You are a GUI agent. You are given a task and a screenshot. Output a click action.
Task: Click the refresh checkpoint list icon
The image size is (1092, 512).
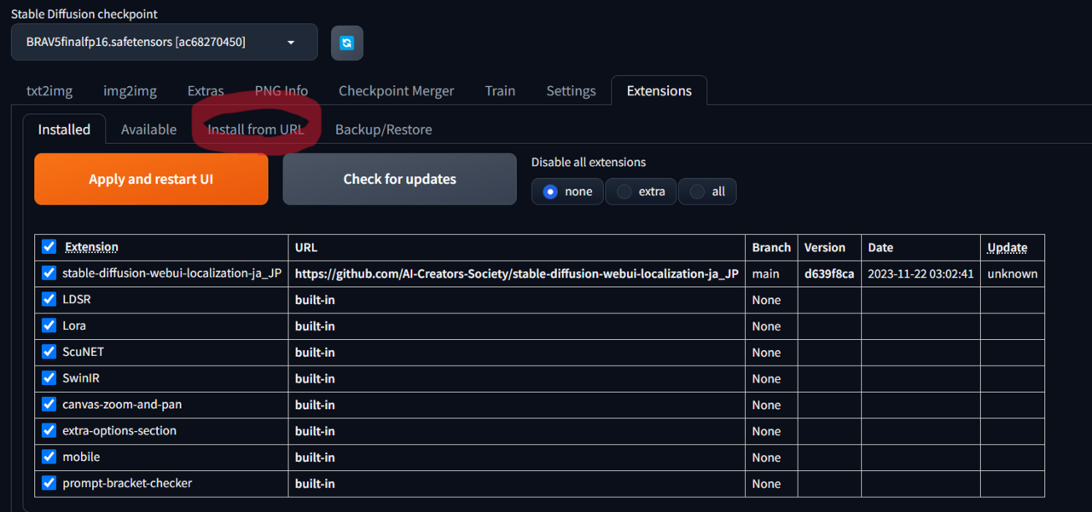click(x=346, y=43)
